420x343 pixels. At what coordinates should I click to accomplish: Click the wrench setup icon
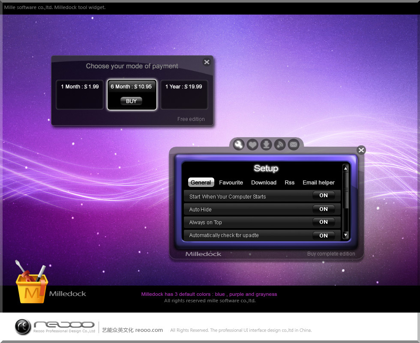point(239,145)
